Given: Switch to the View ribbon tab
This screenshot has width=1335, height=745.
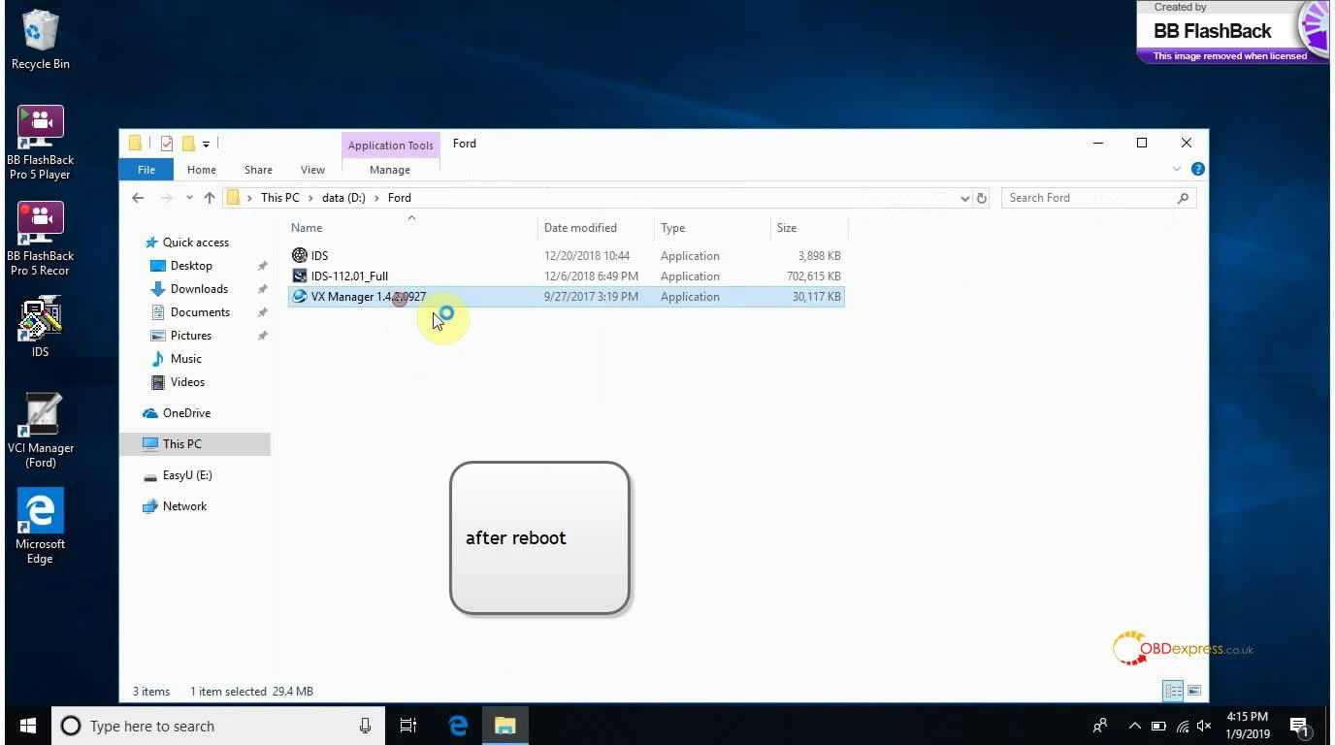Looking at the screenshot, I should (x=312, y=170).
